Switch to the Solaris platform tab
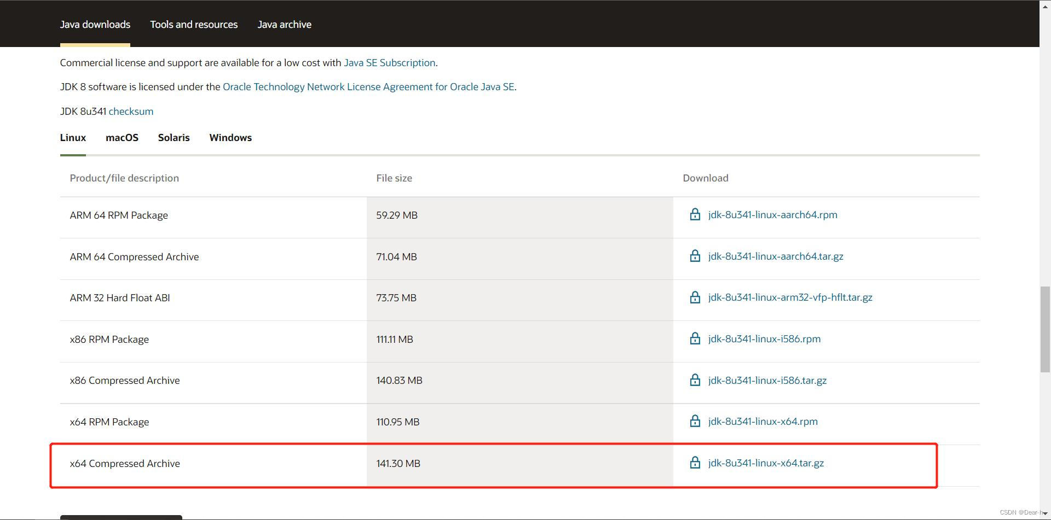1051x520 pixels. (174, 138)
